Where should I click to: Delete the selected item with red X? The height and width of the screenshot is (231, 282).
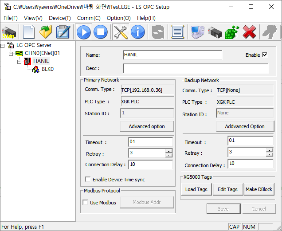coord(249,32)
